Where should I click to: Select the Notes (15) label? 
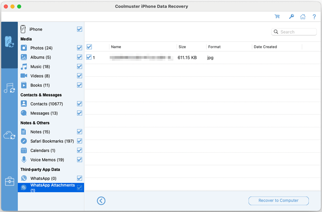pos(40,132)
